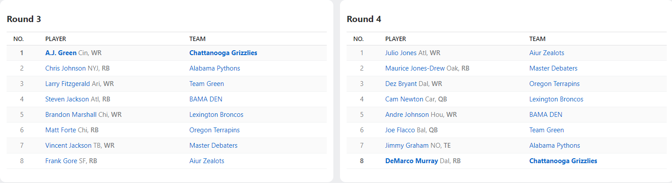Open DeMarco Murray player link
Viewport: 672px width, 183px height.
(x=412, y=161)
